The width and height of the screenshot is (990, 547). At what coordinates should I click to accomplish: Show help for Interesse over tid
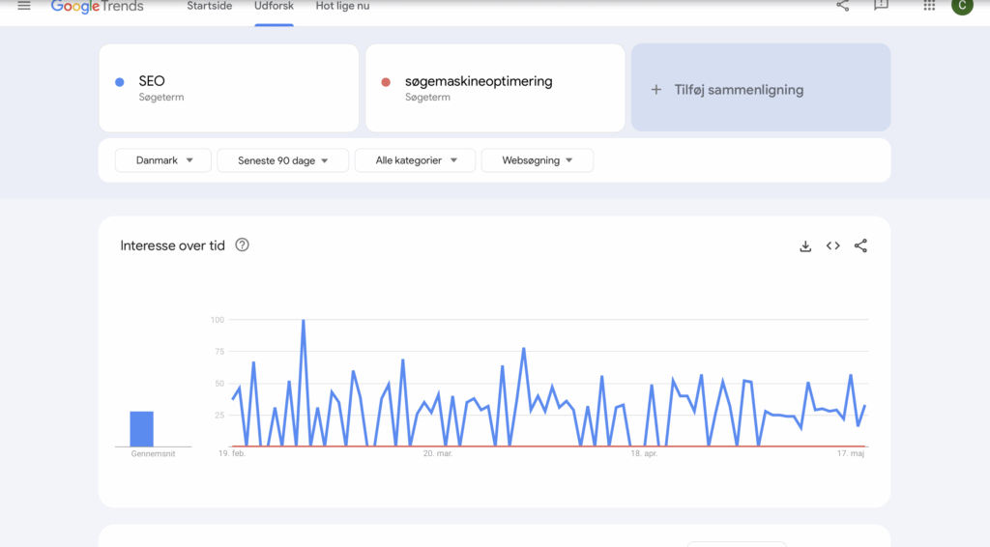242,245
